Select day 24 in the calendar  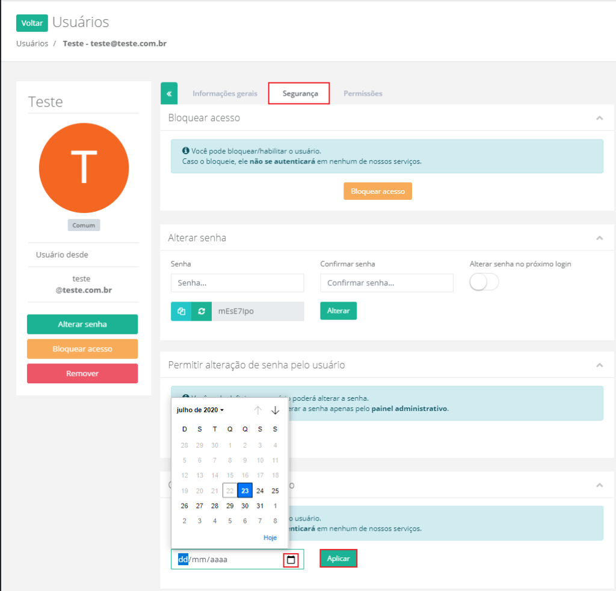pos(260,491)
